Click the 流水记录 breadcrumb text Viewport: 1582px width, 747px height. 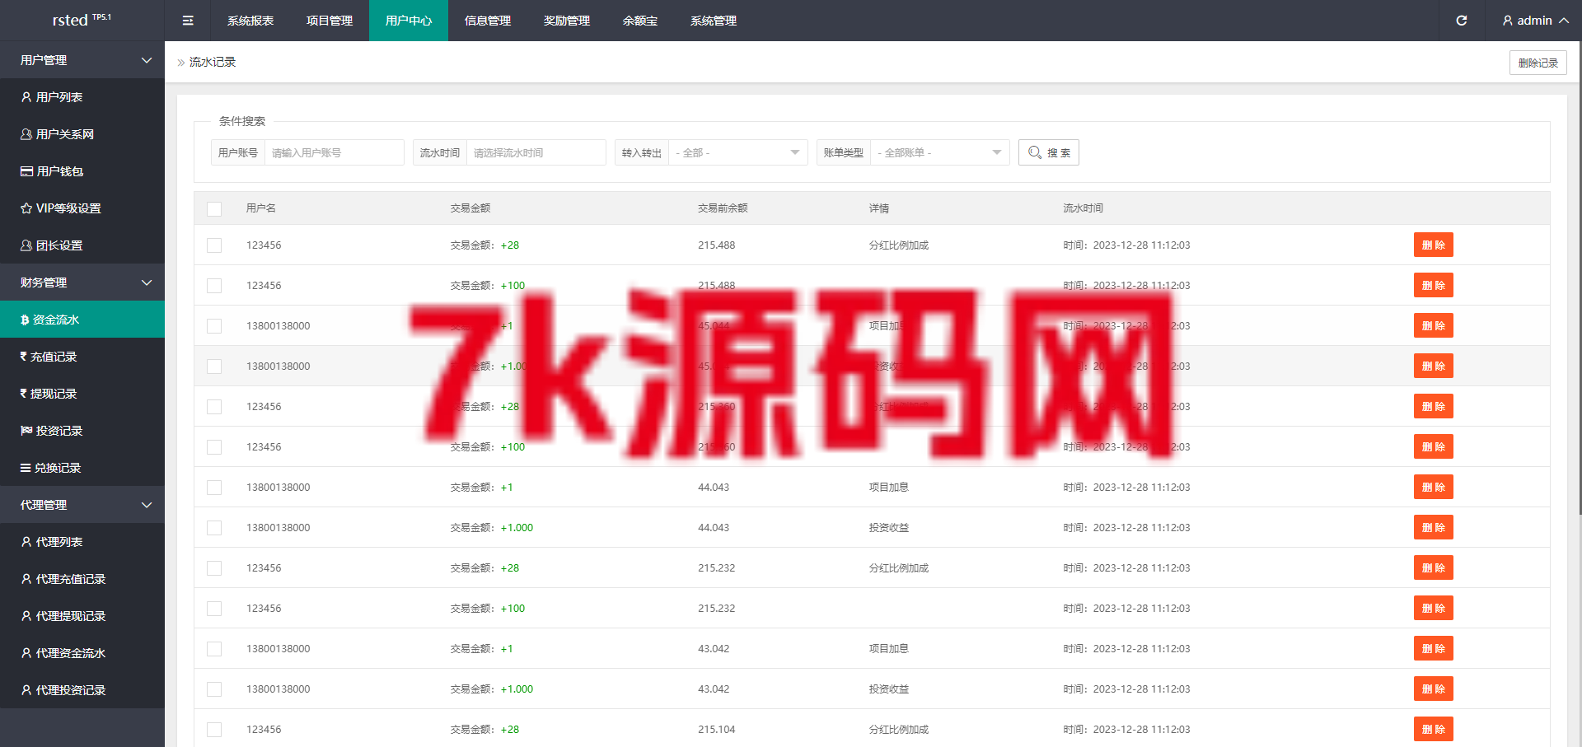tap(213, 63)
